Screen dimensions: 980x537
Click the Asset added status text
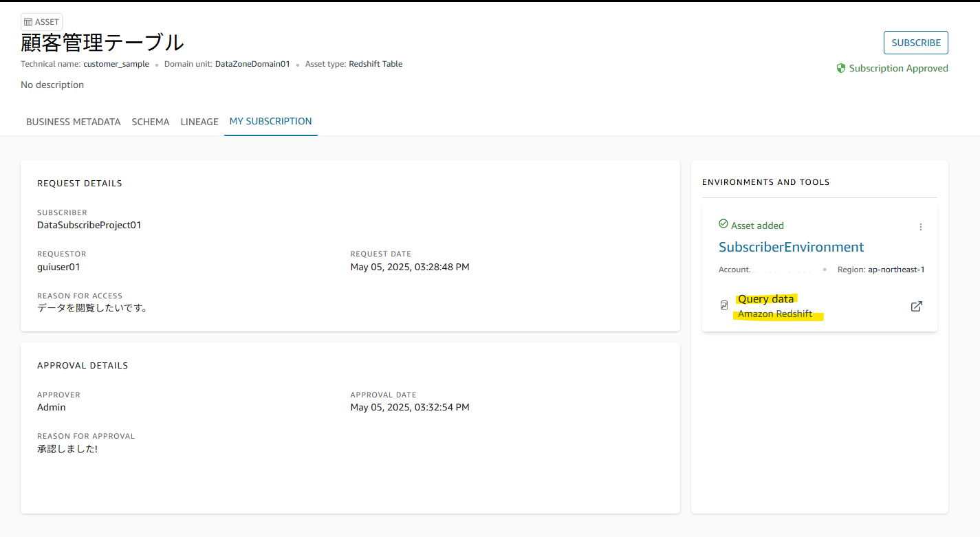click(757, 226)
